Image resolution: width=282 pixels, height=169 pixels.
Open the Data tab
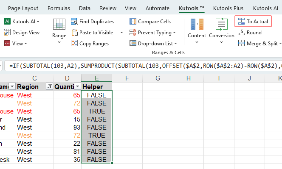coord(85,8)
